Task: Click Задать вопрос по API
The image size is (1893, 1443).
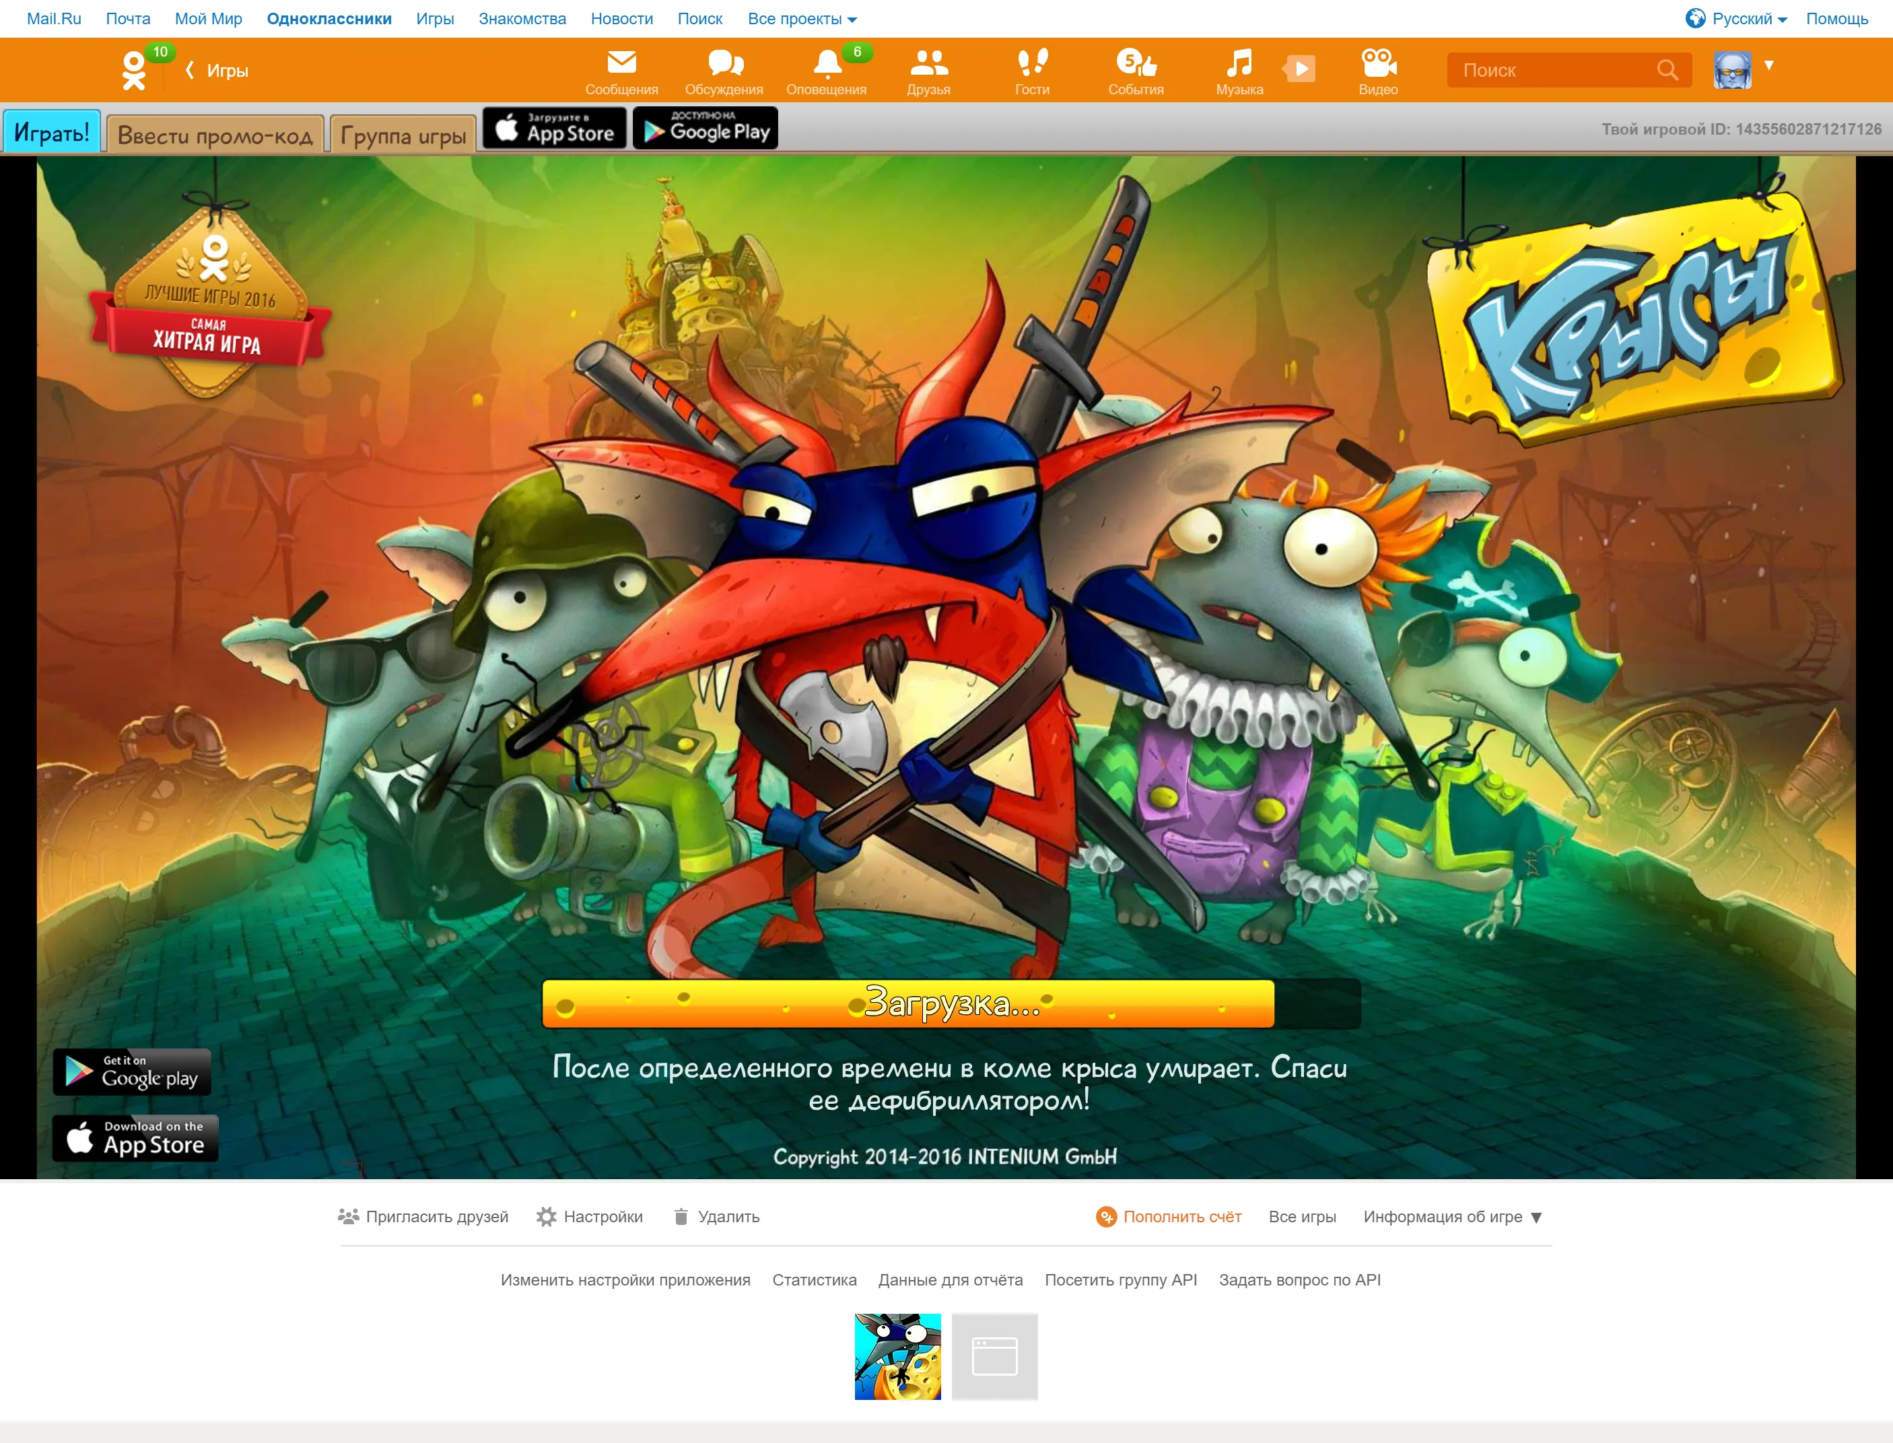Action: click(1299, 1280)
